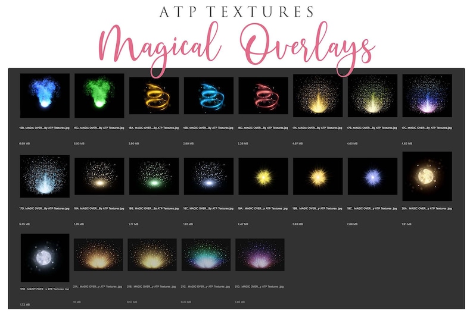Click file name '19A. MAGIC OVER...y ATP Textures .jpg'
The width and height of the screenshot is (473, 314).
pyautogui.click(x=263, y=208)
